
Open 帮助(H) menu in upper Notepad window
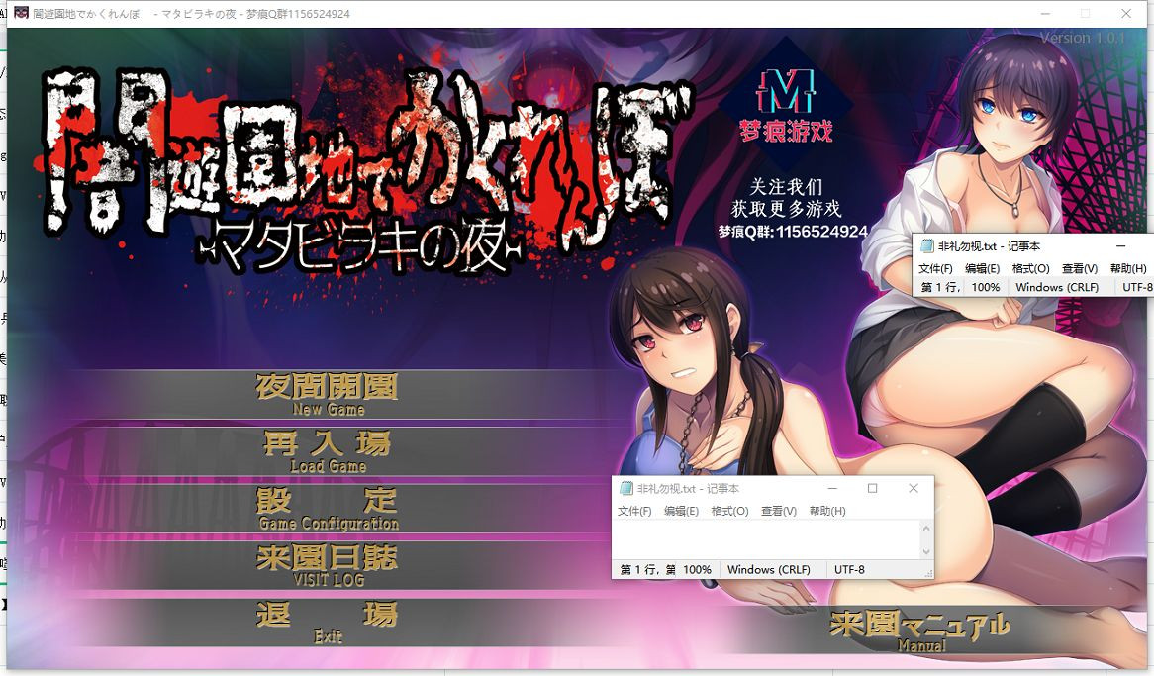(x=1128, y=269)
